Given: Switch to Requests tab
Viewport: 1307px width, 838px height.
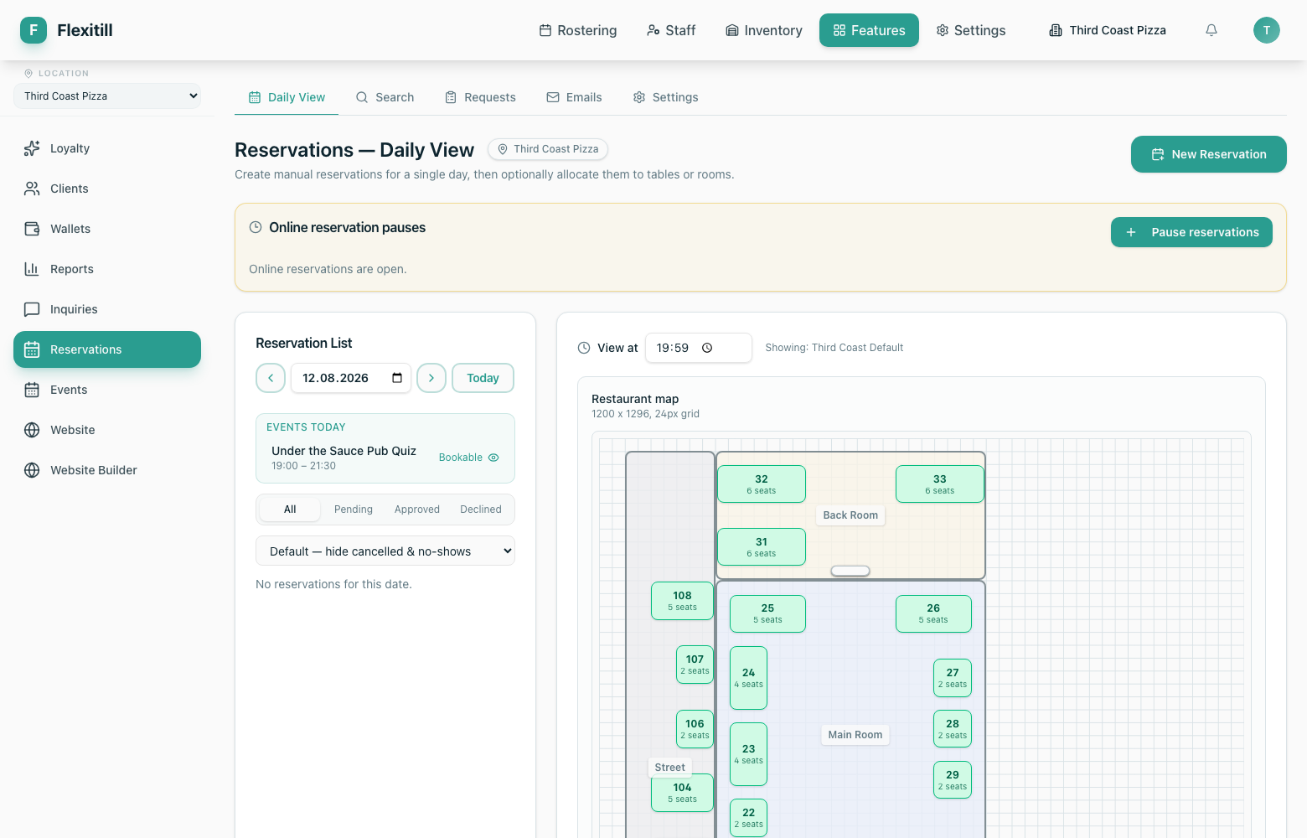Looking at the screenshot, I should click(x=480, y=97).
